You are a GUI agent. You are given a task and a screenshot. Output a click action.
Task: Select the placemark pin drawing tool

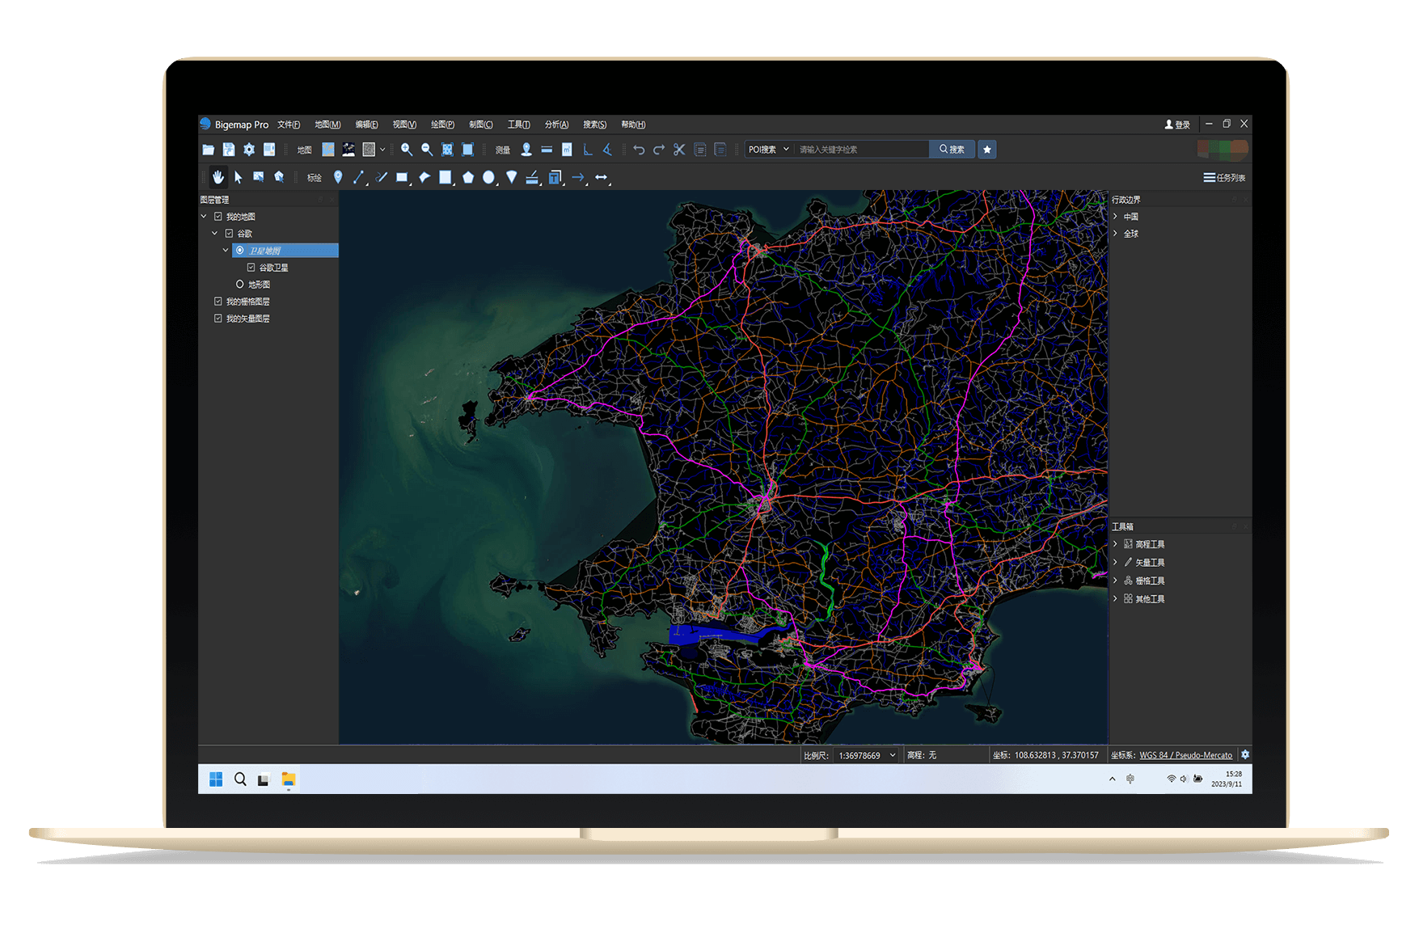[x=338, y=177]
